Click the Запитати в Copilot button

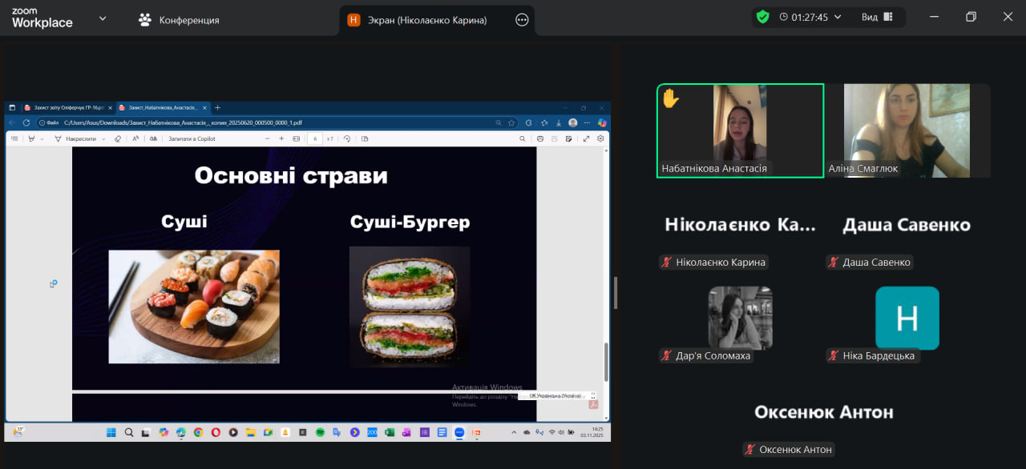pos(191,138)
